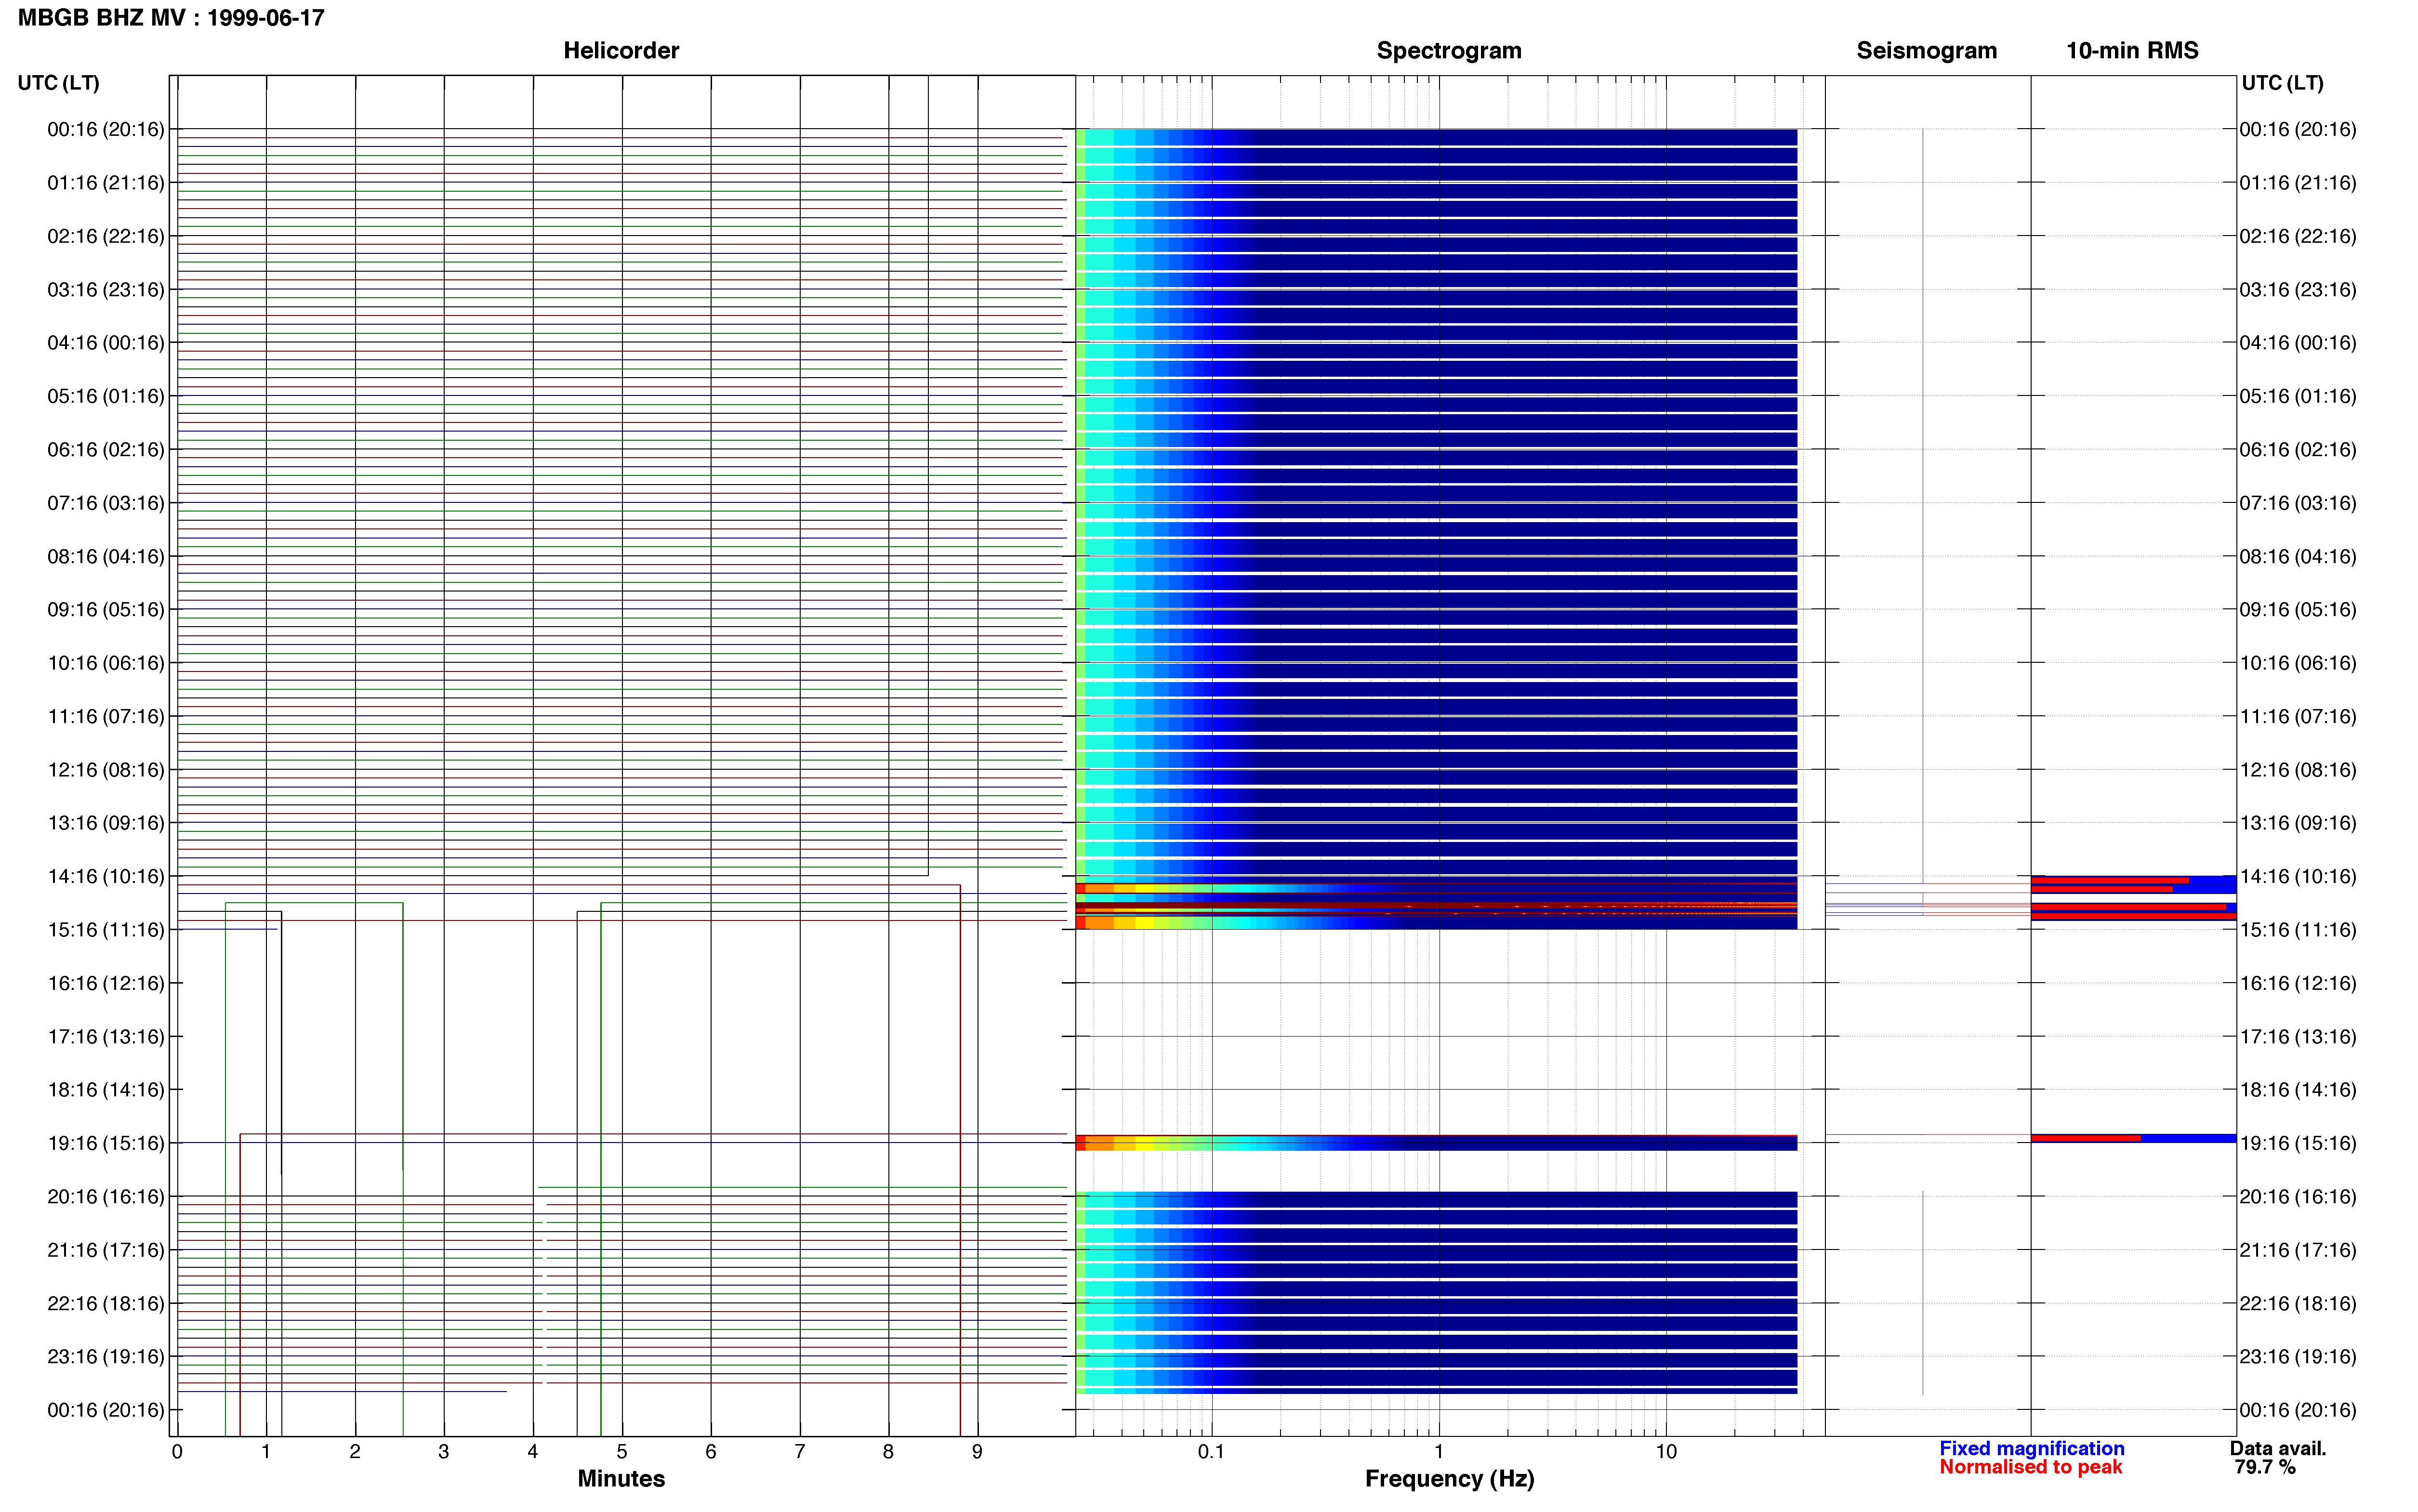Click the red "Normalised to peak" legend text
Viewport: 2418px width, 1512px height.
click(x=2030, y=1467)
